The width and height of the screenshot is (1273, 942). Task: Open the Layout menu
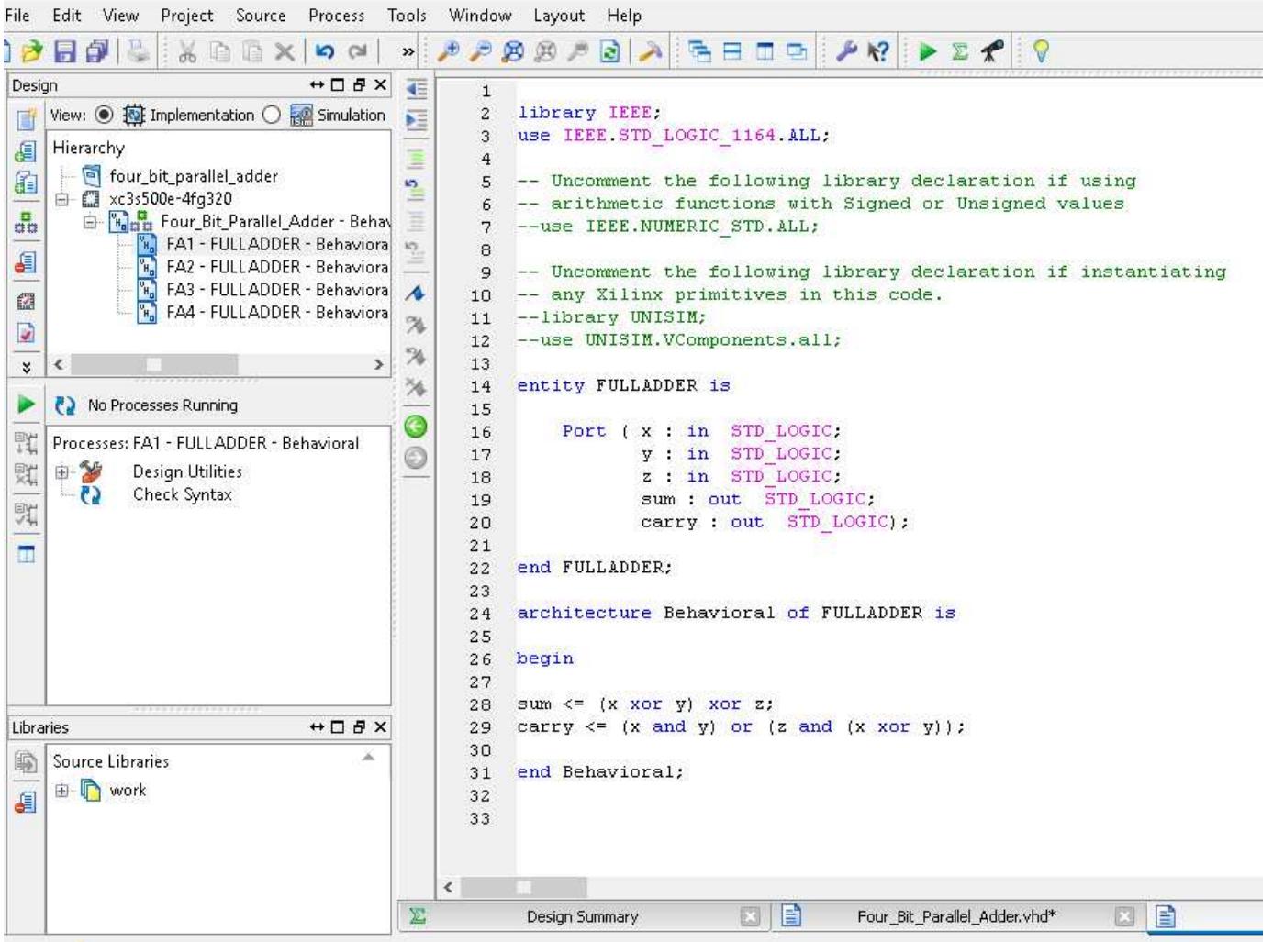[x=558, y=16]
